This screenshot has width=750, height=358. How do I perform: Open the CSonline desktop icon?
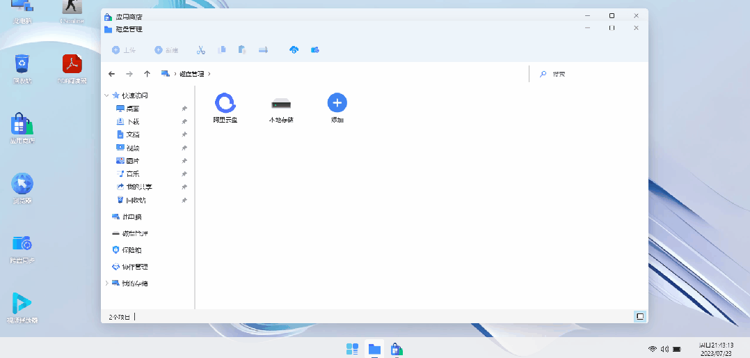click(x=72, y=11)
